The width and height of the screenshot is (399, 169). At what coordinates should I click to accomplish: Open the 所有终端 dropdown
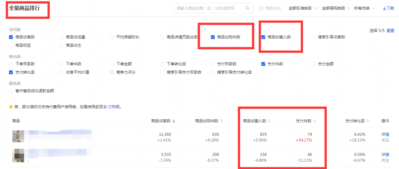click(364, 8)
